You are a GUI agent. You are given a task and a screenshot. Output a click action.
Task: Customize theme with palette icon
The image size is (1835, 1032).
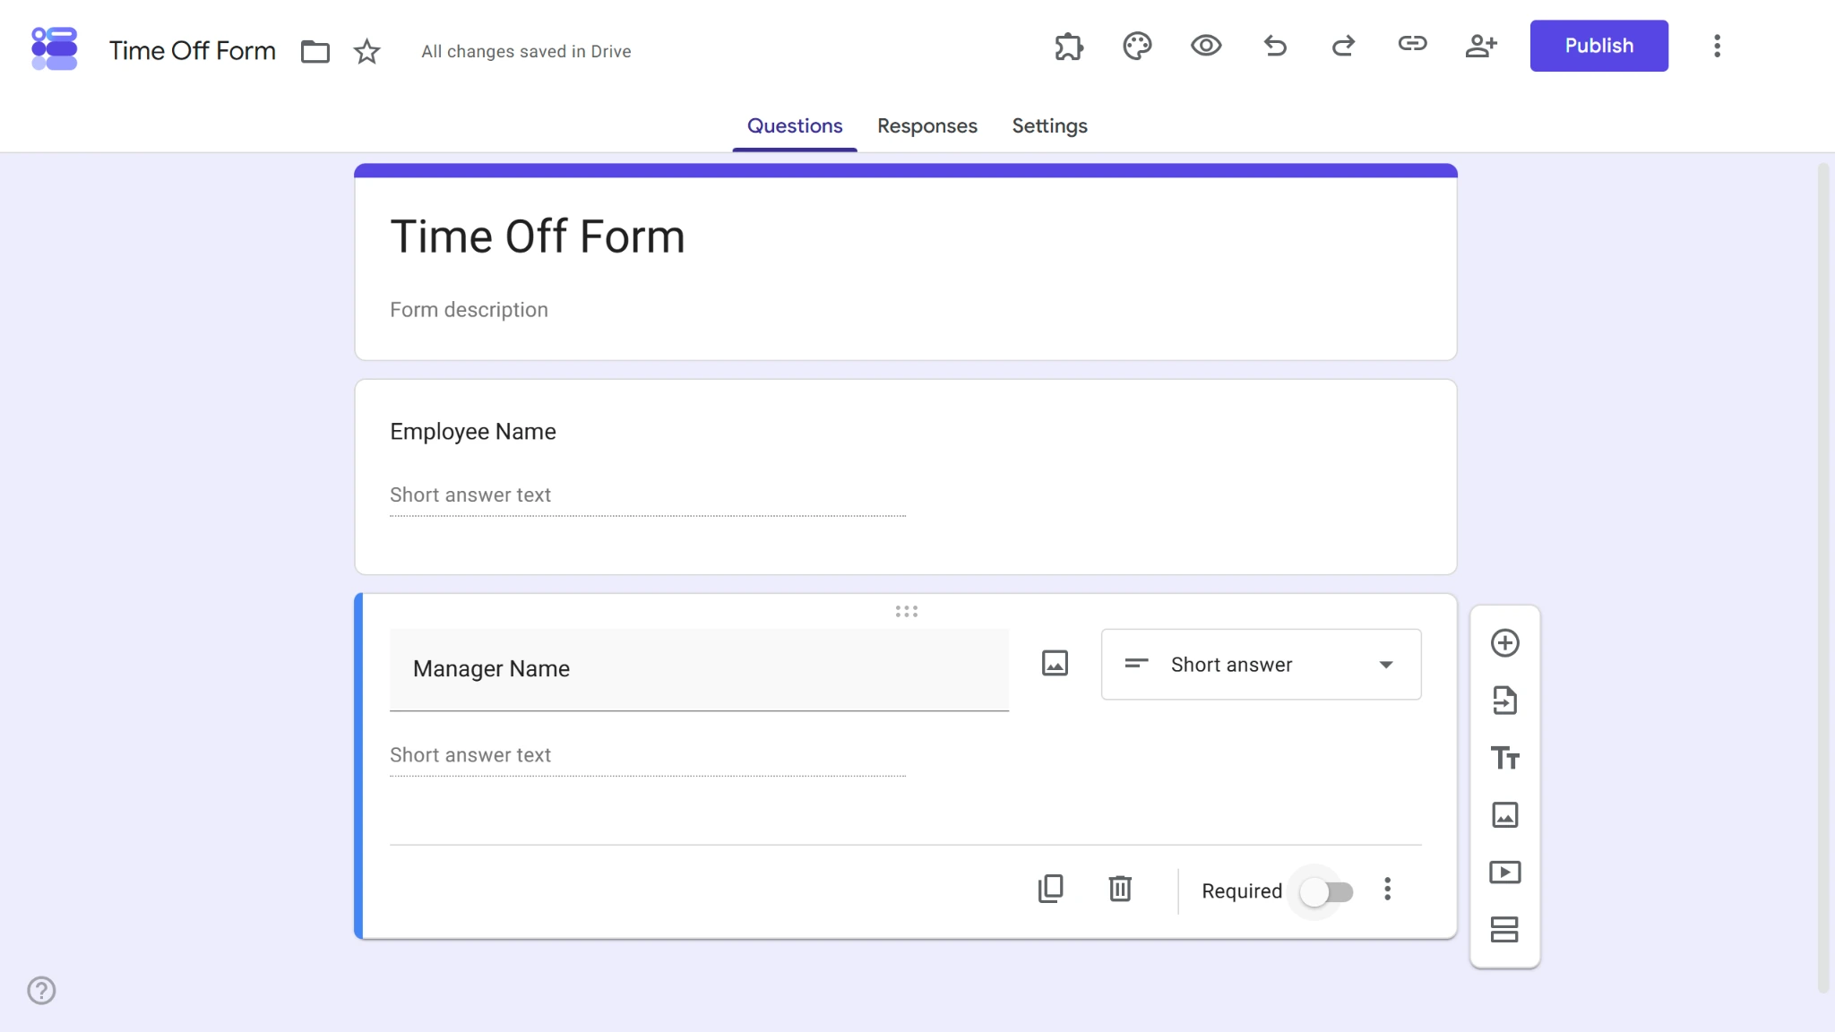point(1137,46)
